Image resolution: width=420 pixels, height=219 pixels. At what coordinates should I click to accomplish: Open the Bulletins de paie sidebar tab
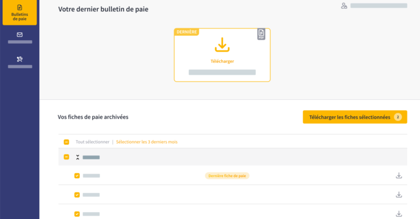pyautogui.click(x=19, y=12)
